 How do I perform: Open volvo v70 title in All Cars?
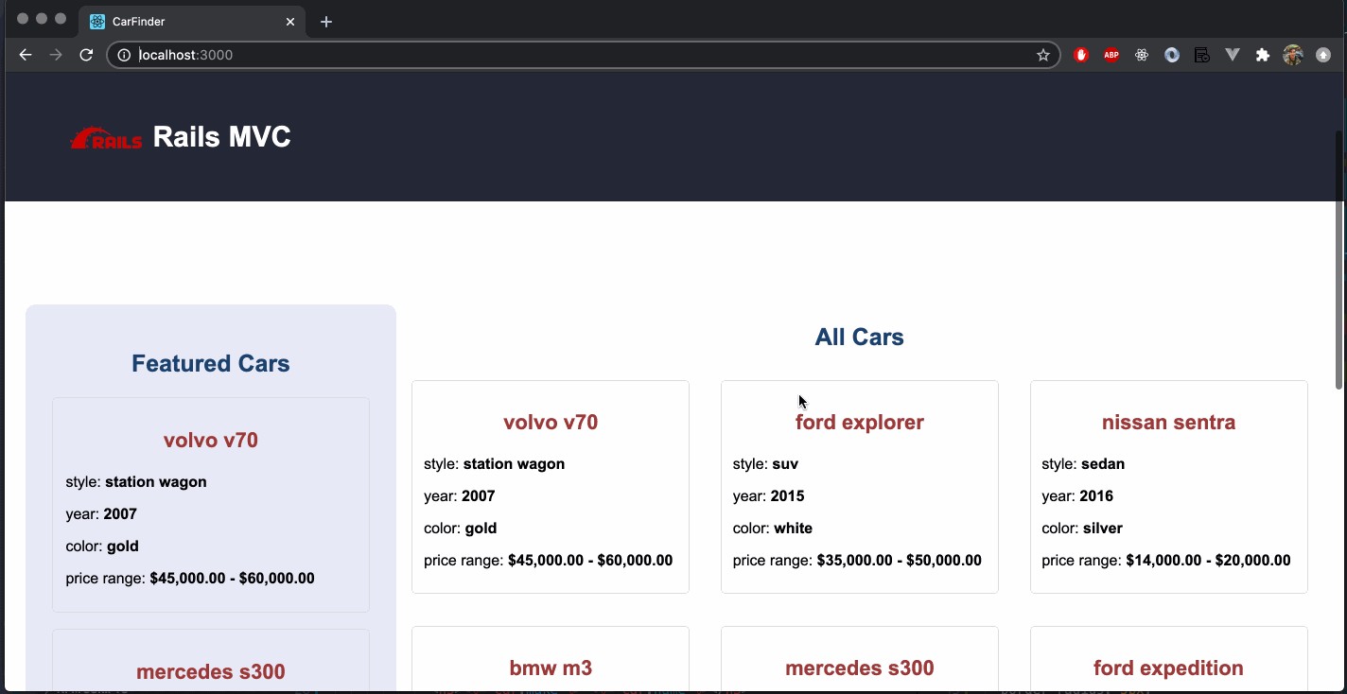click(551, 423)
